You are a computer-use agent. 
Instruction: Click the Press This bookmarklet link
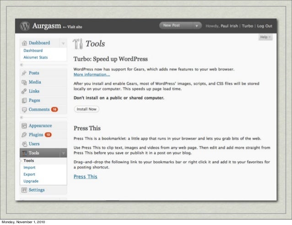[x=86, y=176]
